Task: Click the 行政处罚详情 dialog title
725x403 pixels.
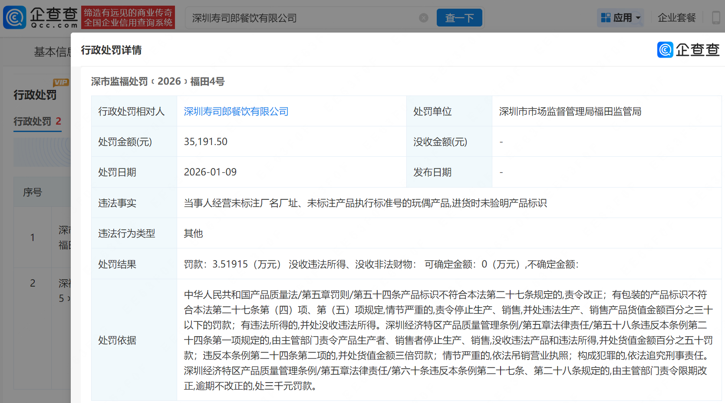Action: 111,50
